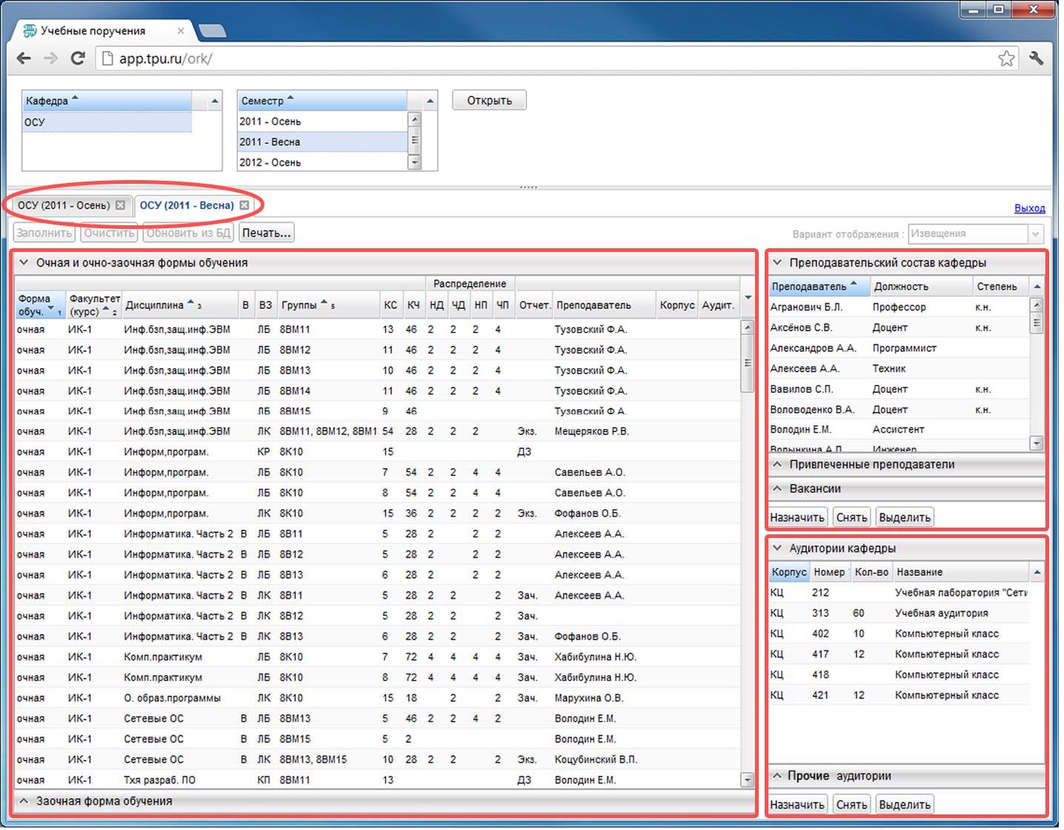1064x830 pixels.
Task: Select row with teacher Мещеряков Р.В.
Action: click(377, 431)
